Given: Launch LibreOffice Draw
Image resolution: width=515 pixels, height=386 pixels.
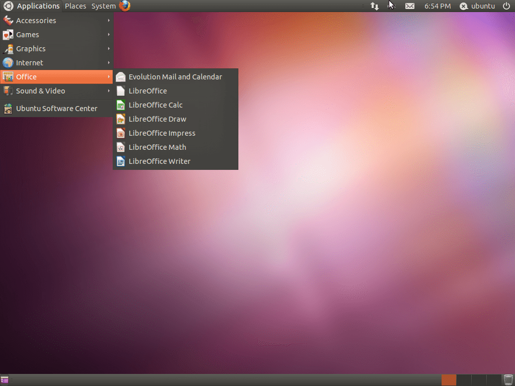Looking at the screenshot, I should pos(176,119).
